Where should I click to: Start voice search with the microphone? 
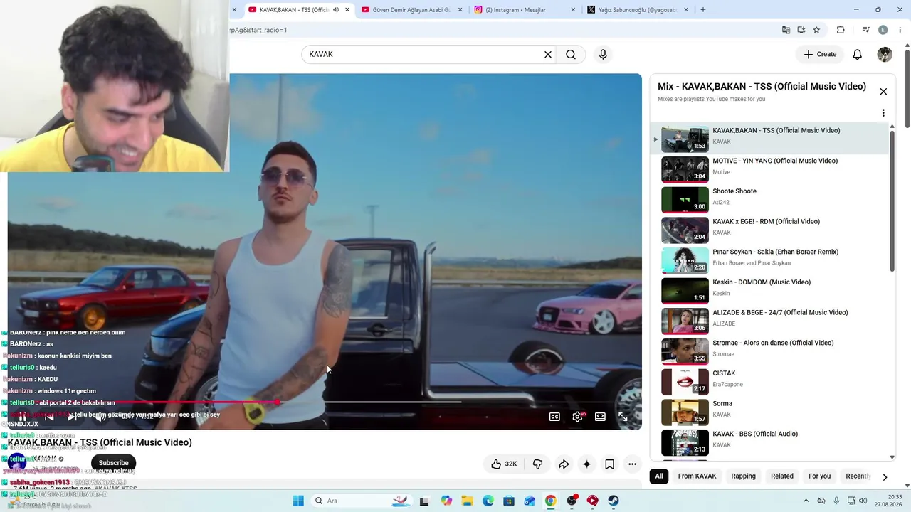[x=603, y=54]
